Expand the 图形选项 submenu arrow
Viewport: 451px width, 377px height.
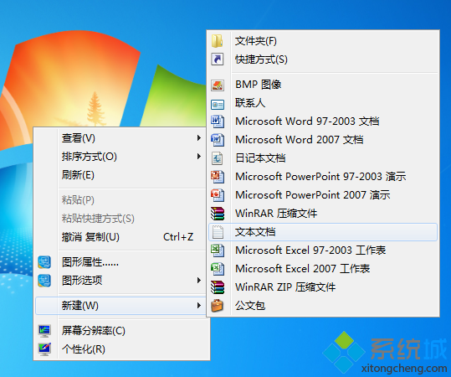pos(198,280)
